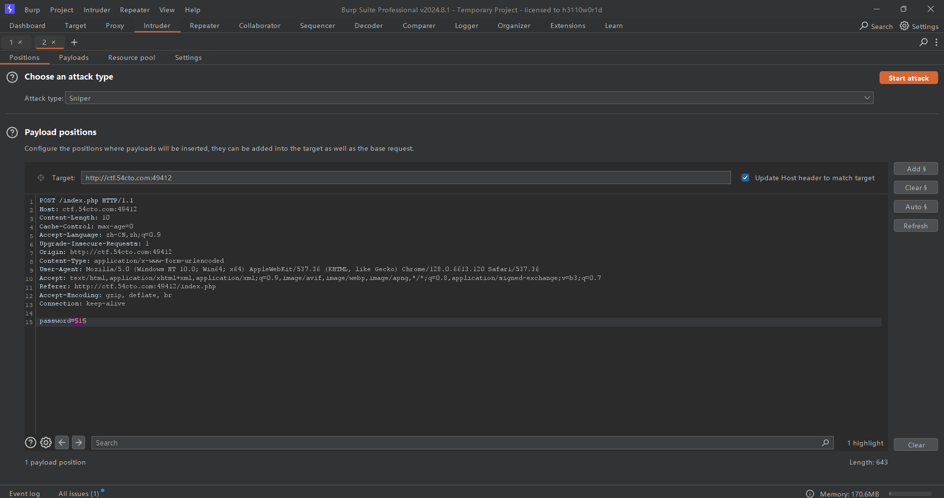
Task: Click the editor settings gear icon
Action: tap(46, 443)
